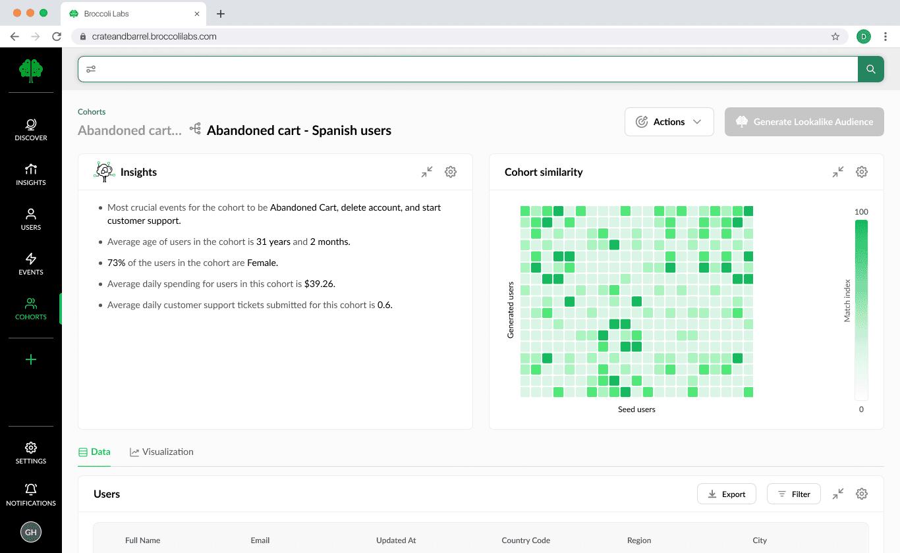Click the Cohorts breadcrumb link
This screenshot has height=553, width=900.
click(x=92, y=112)
